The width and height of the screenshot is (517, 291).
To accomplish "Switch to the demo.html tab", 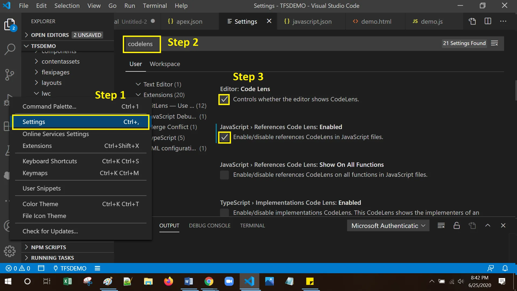I will click(x=376, y=22).
